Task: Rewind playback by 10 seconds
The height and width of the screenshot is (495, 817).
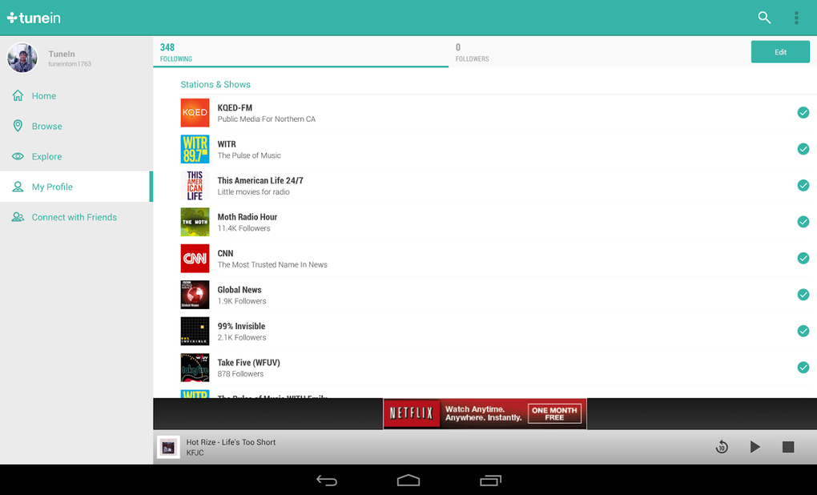Action: point(721,447)
